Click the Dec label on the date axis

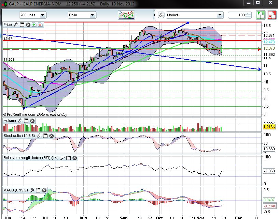click(238, 217)
